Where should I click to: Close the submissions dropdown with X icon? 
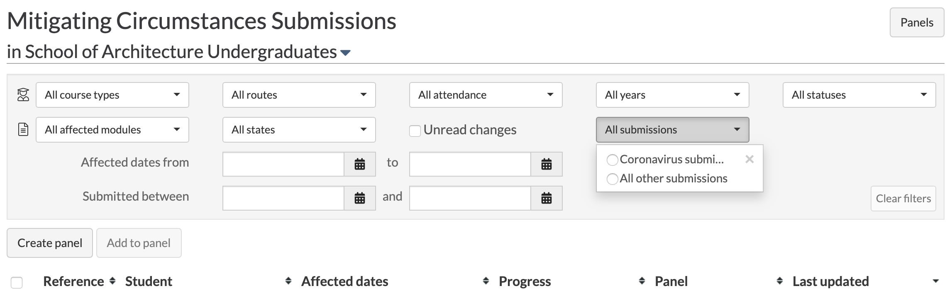749,159
